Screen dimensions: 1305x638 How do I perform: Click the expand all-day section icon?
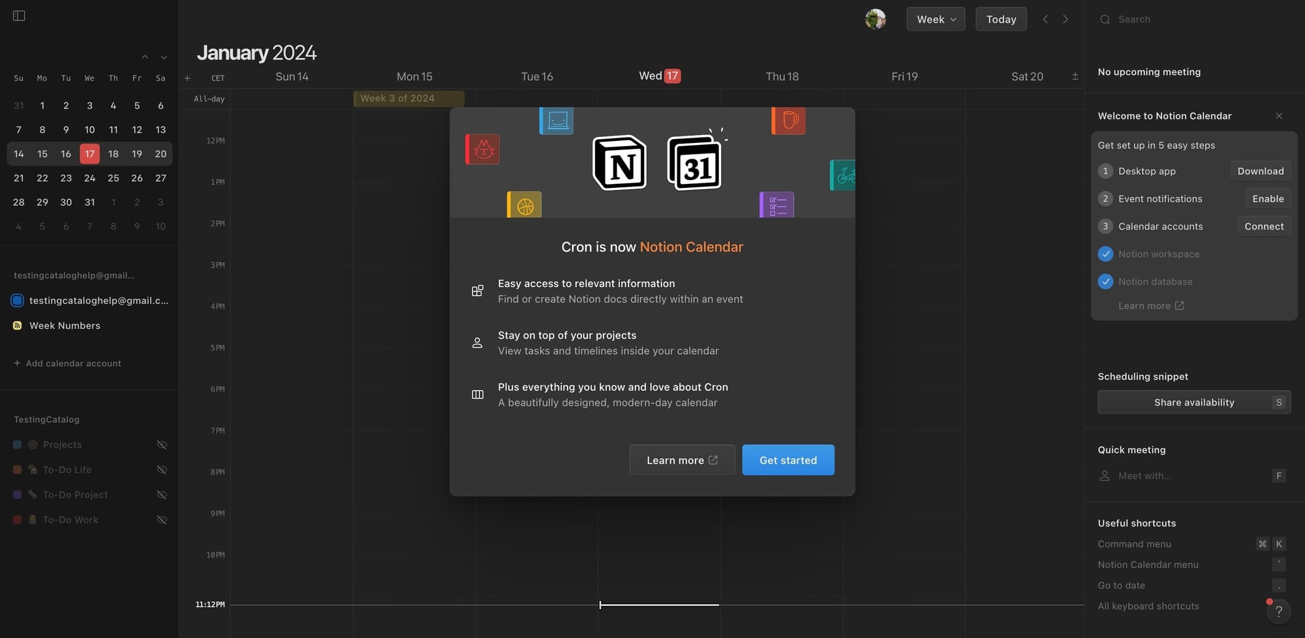pyautogui.click(x=1075, y=76)
